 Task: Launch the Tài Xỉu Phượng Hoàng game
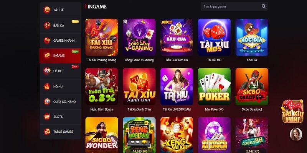pyautogui.click(x=102, y=37)
